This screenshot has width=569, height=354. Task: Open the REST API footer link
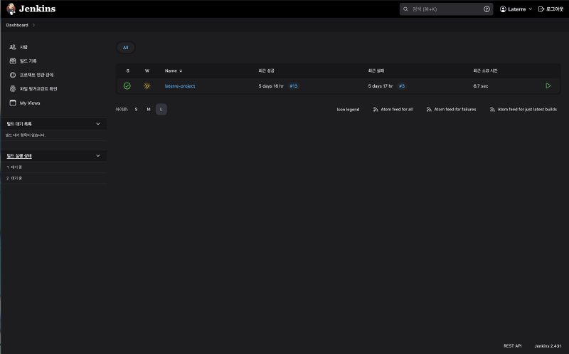coord(512,346)
